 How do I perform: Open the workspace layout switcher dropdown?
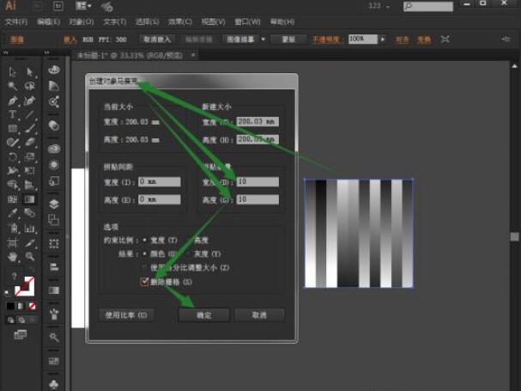pos(83,6)
